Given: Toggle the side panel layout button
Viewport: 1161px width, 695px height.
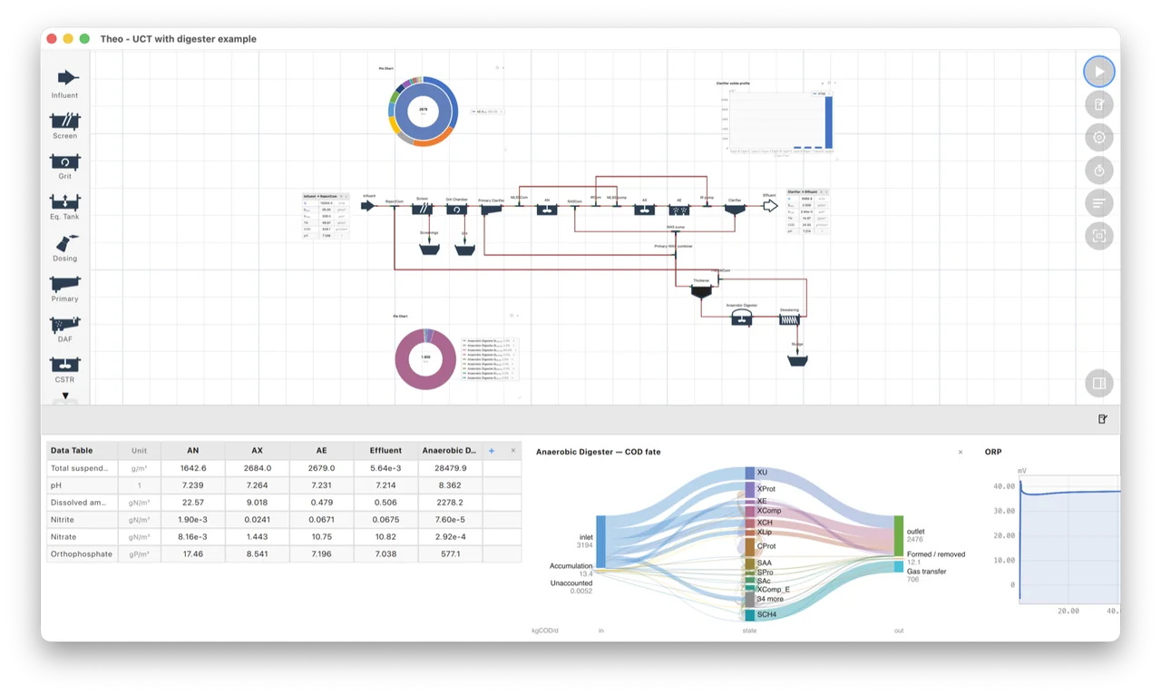Looking at the screenshot, I should tap(1099, 383).
